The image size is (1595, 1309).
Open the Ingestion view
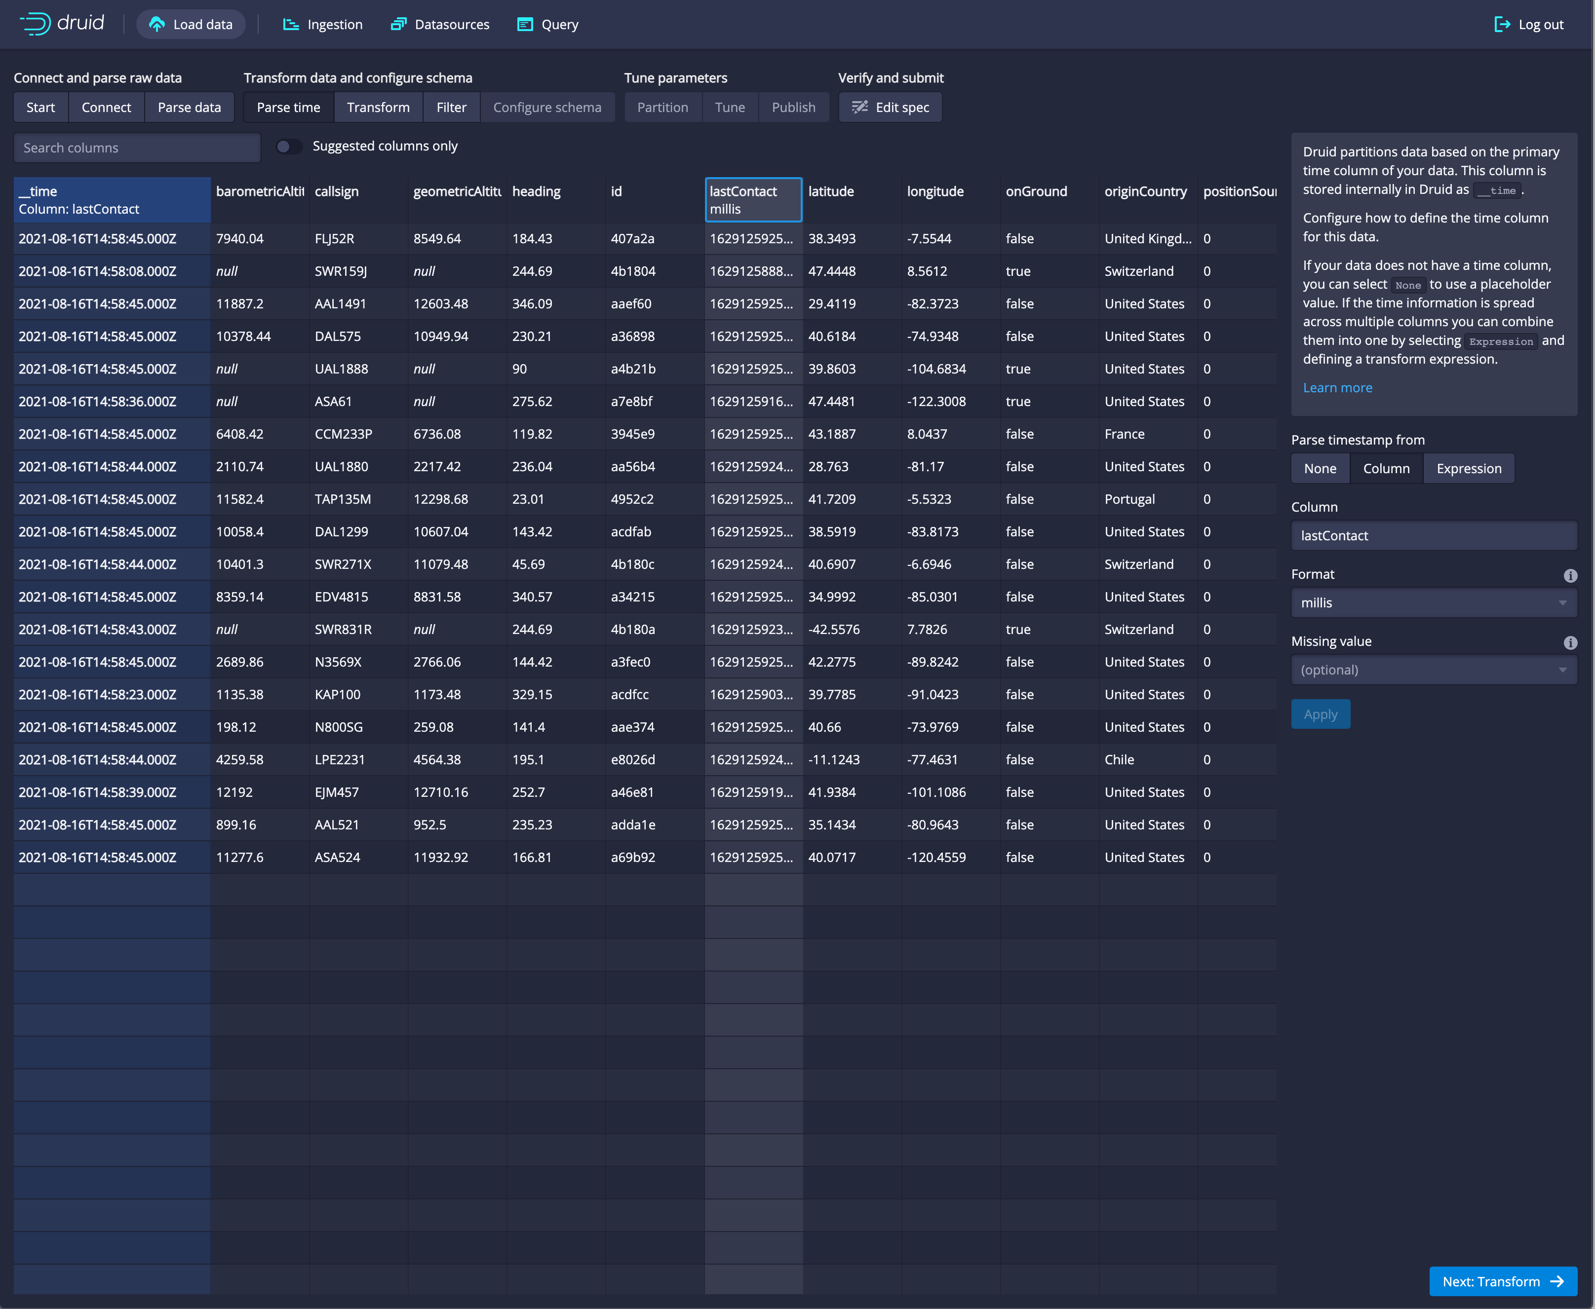pyautogui.click(x=323, y=24)
